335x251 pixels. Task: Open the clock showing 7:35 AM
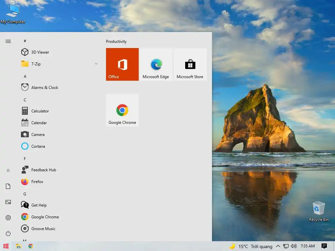click(308, 246)
